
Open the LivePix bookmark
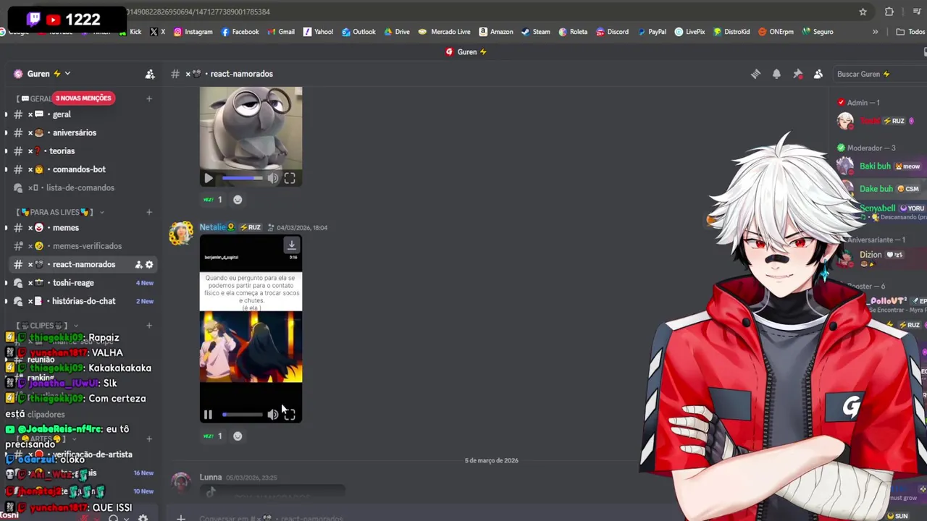[689, 32]
